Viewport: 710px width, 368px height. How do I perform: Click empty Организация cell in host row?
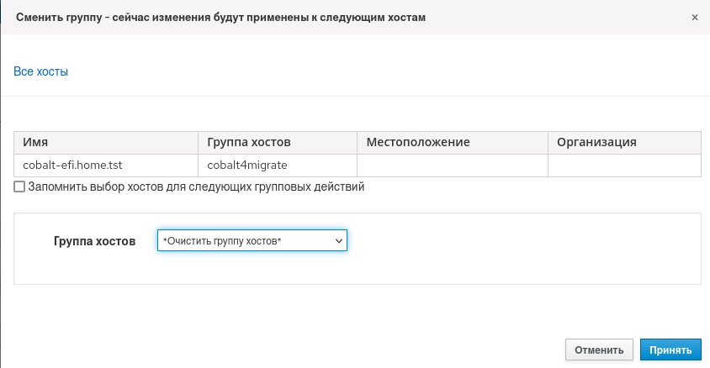click(x=623, y=165)
